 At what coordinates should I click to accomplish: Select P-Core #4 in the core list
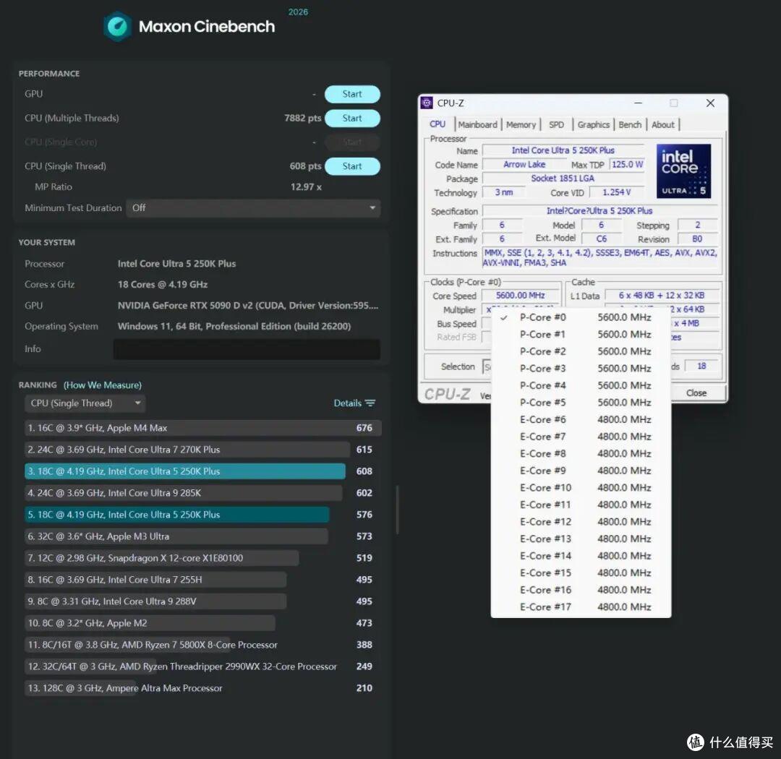click(x=581, y=385)
